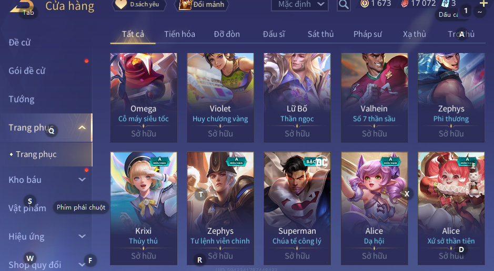The image size is (494, 271).
Task: Open Superman Chúa tể công lý skin card
Action: click(x=297, y=209)
